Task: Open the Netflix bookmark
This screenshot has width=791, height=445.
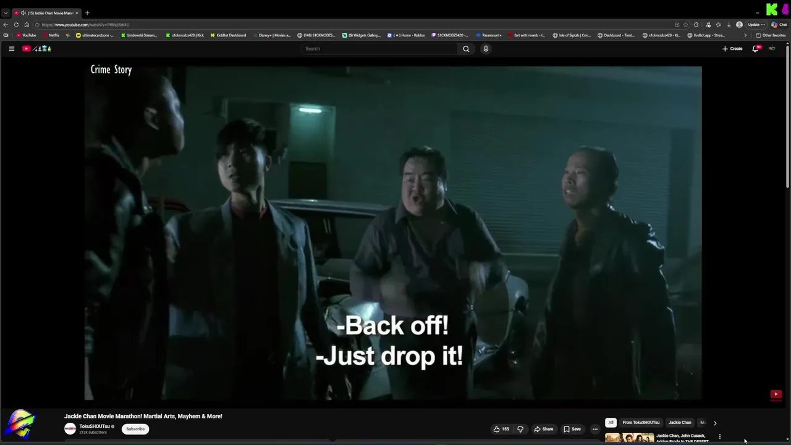Action: click(x=50, y=35)
